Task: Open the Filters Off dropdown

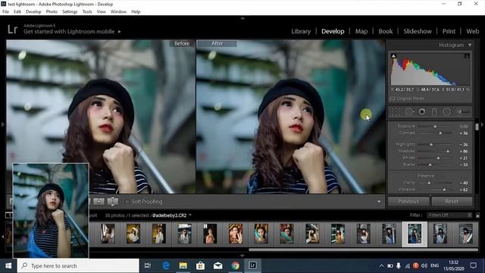Action: pos(449,215)
